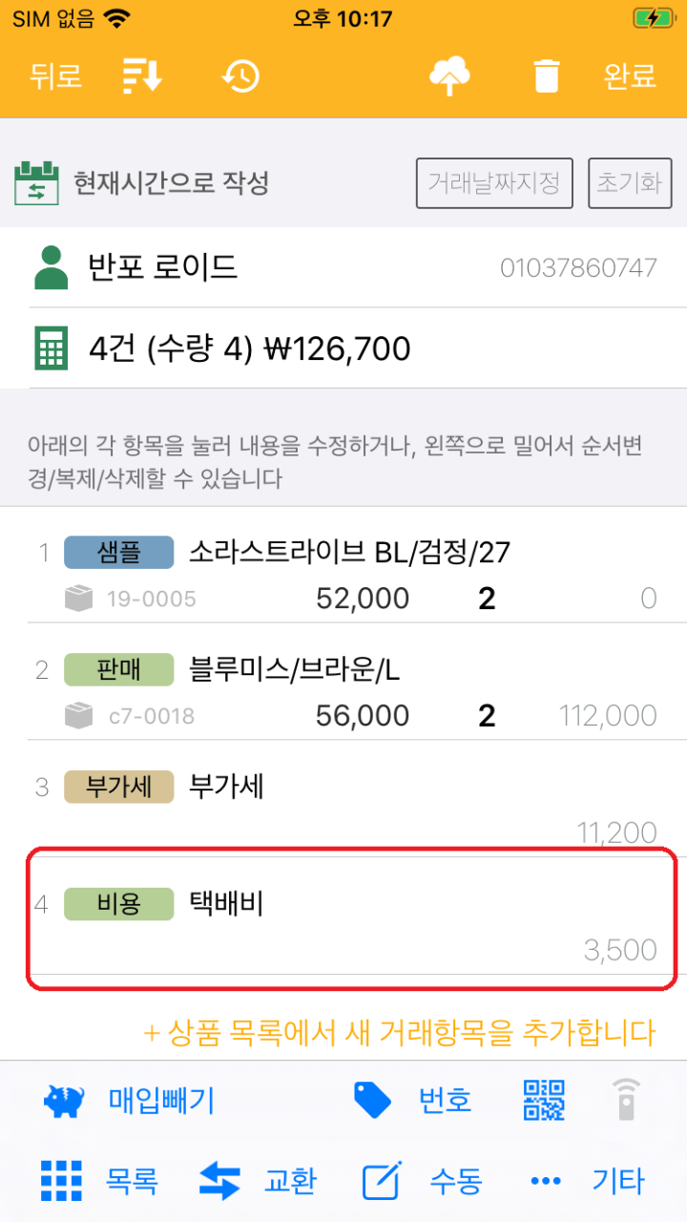The height and width of the screenshot is (1222, 687).
Task: Delete transaction using trash icon
Action: (x=546, y=76)
